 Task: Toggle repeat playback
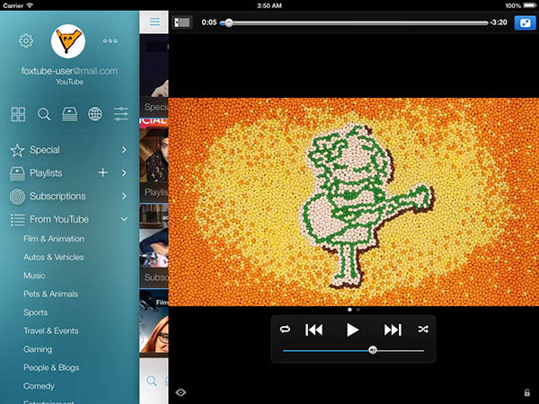tap(285, 329)
